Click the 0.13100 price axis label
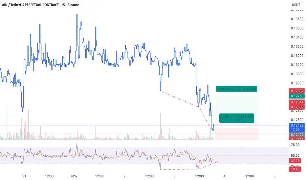 297,65
